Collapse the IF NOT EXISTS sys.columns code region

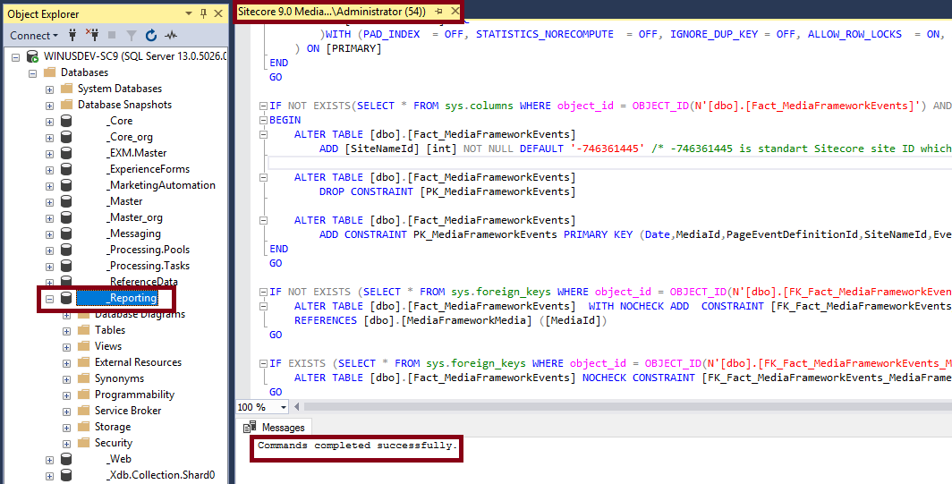click(x=263, y=106)
